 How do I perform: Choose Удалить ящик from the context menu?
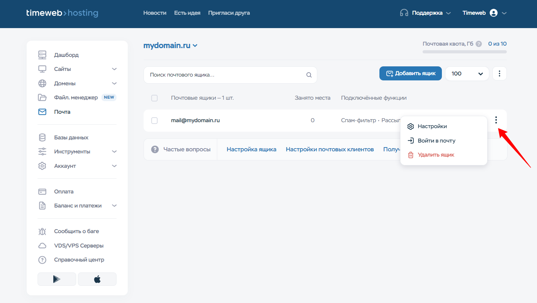pos(436,155)
